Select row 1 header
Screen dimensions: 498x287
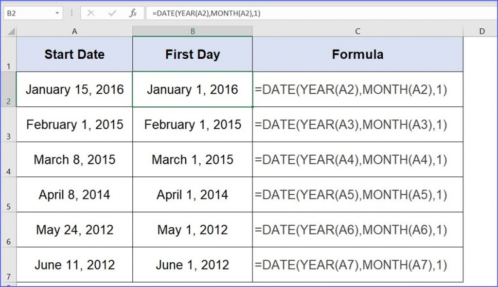click(x=8, y=54)
